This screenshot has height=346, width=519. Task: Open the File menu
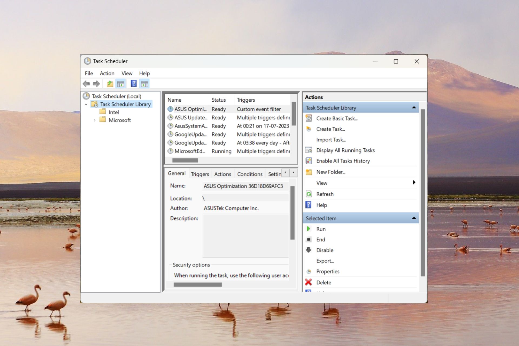[89, 73]
